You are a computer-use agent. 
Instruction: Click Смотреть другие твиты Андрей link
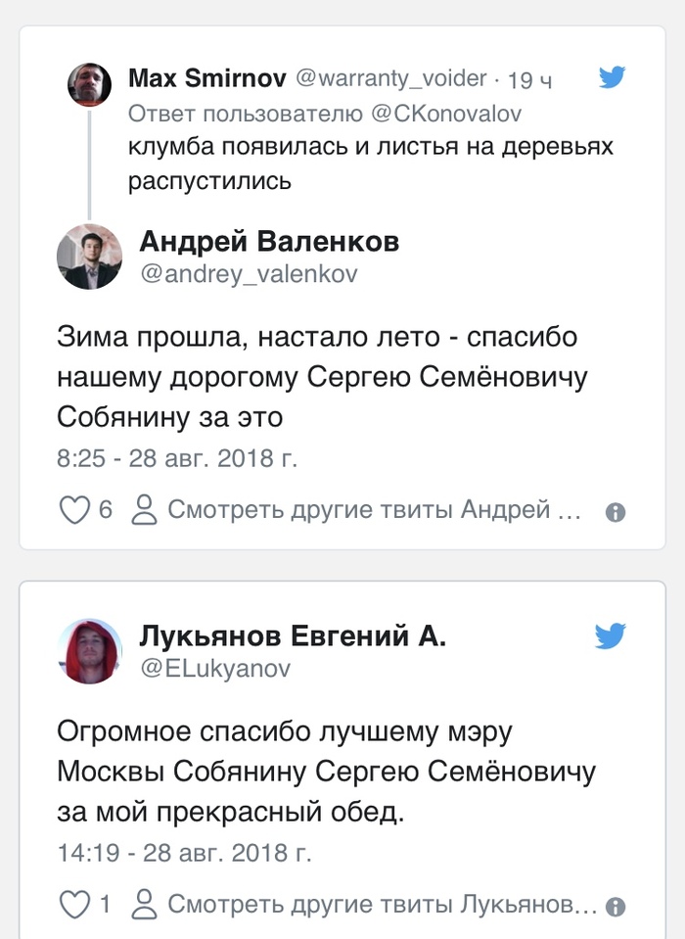(374, 510)
